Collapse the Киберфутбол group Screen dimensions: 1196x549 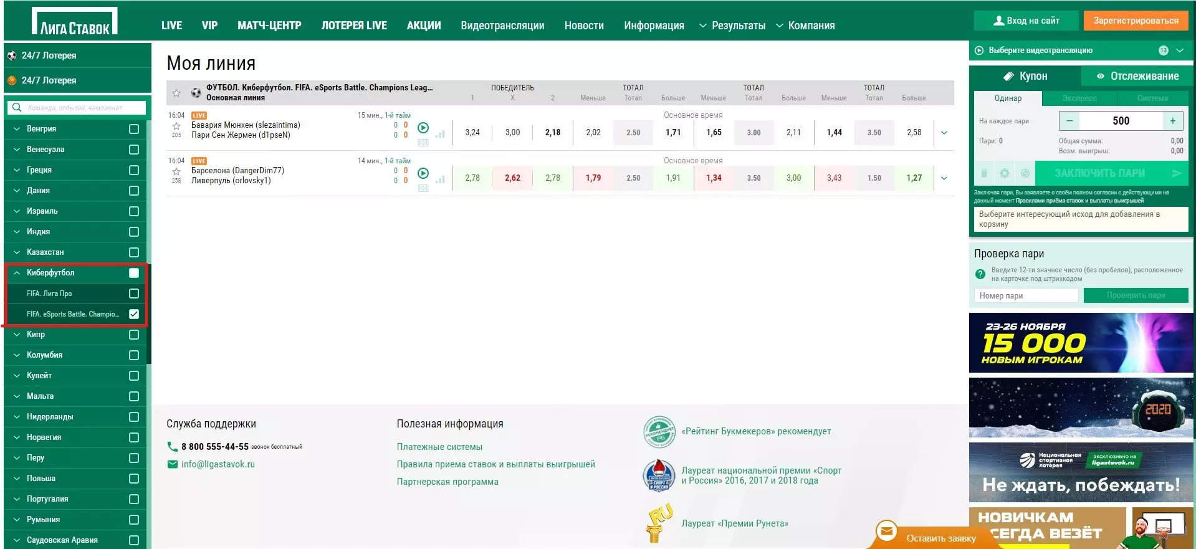pos(17,273)
